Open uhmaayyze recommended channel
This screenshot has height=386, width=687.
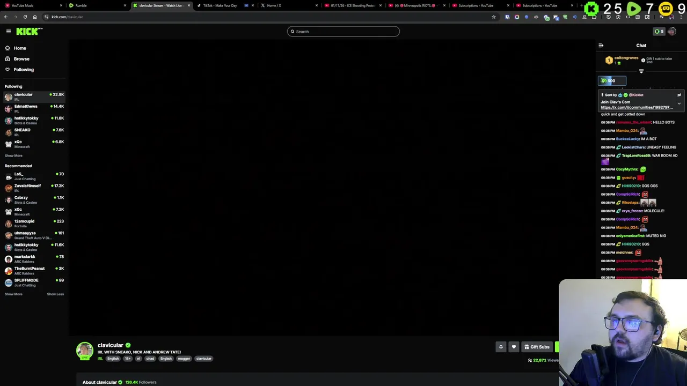[x=34, y=235]
